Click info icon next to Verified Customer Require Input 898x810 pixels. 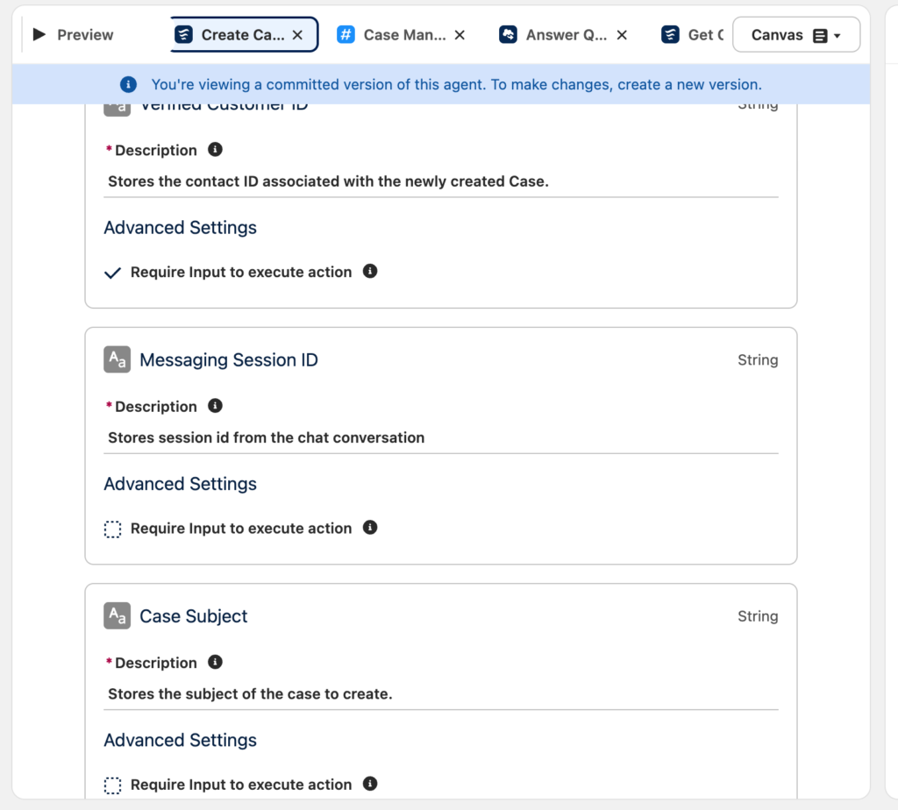[370, 272]
